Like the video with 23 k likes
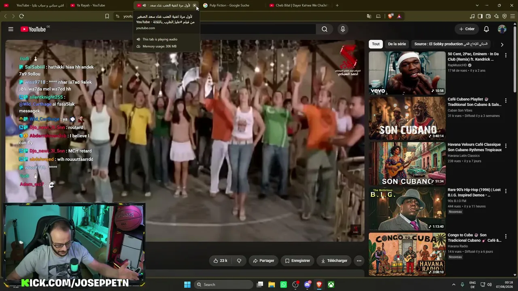Screen dimensions: 518x291 pyautogui.click(x=220, y=261)
